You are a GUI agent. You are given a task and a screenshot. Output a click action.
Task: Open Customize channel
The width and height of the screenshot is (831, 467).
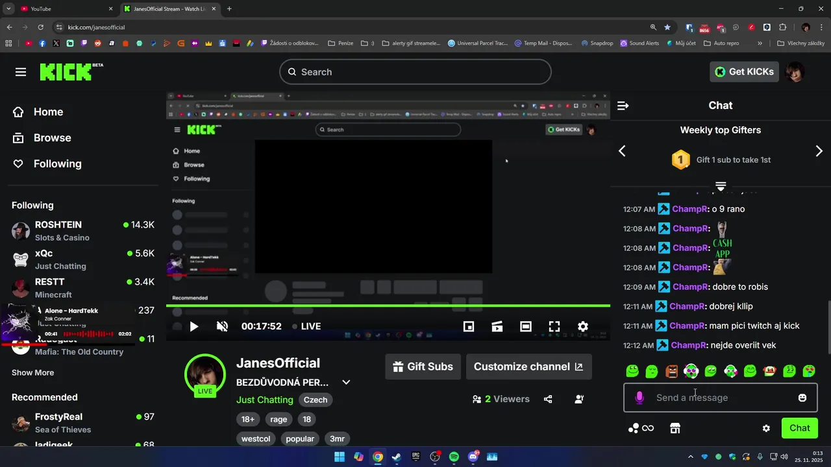coord(529,366)
